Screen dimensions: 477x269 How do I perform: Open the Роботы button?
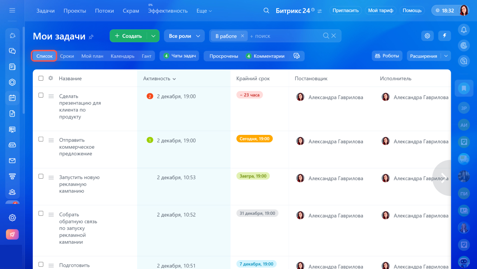[x=387, y=56]
